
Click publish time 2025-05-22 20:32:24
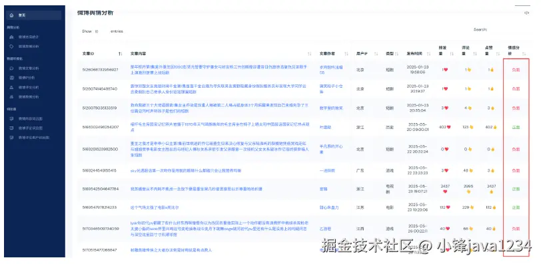coord(417,150)
